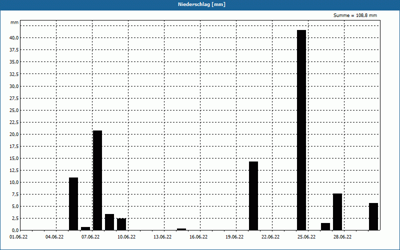
Task: Click the short 1,5 mm bar after 25.06.22
Action: 325,226
